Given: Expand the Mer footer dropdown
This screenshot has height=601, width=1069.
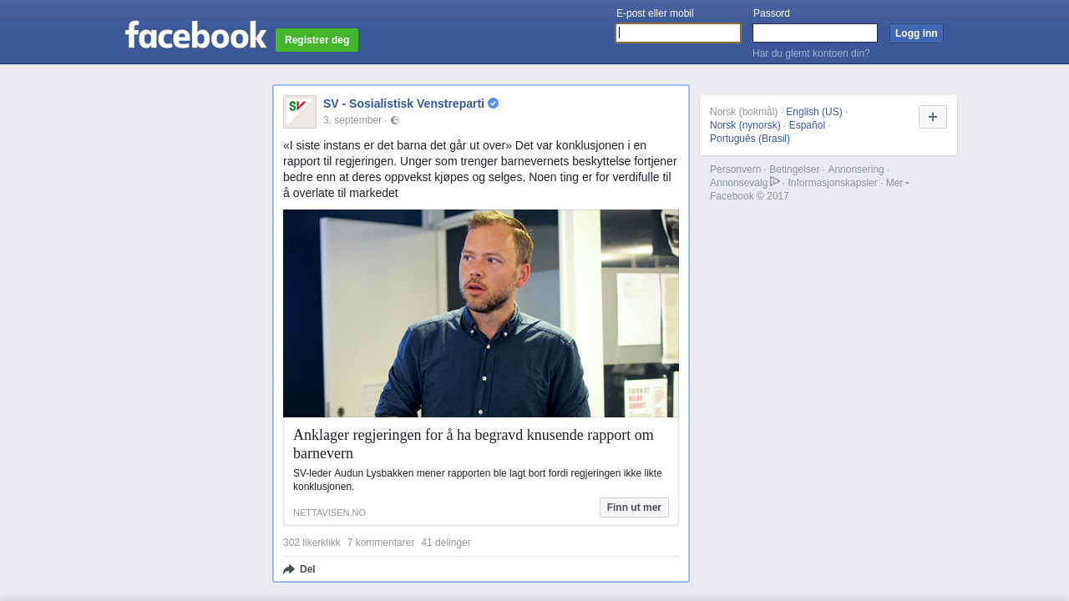Looking at the screenshot, I should tap(898, 183).
